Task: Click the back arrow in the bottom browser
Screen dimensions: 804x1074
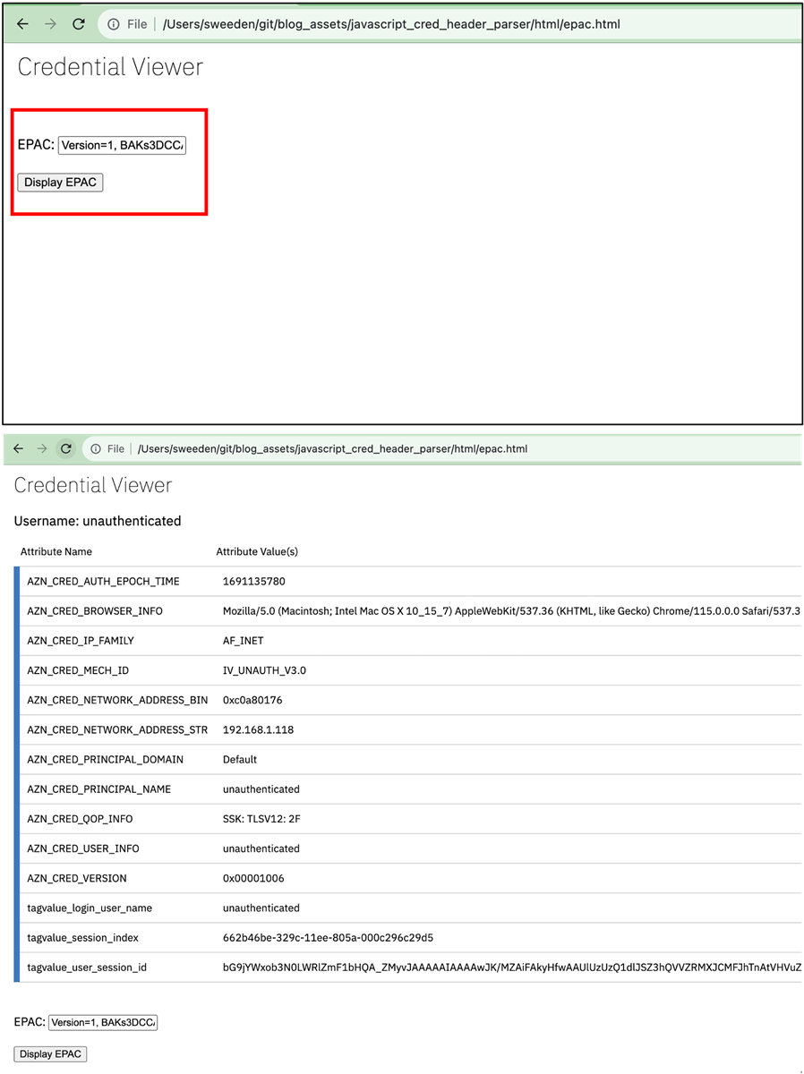Action: point(18,448)
